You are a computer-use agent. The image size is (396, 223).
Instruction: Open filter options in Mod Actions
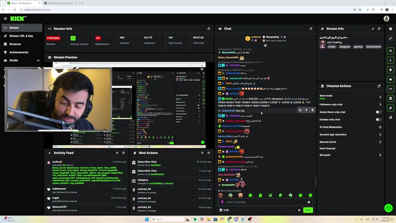[x=202, y=153]
